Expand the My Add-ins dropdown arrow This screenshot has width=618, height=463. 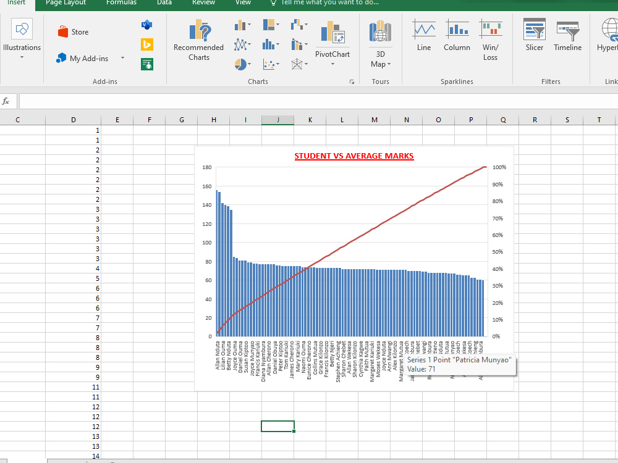pyautogui.click(x=122, y=58)
